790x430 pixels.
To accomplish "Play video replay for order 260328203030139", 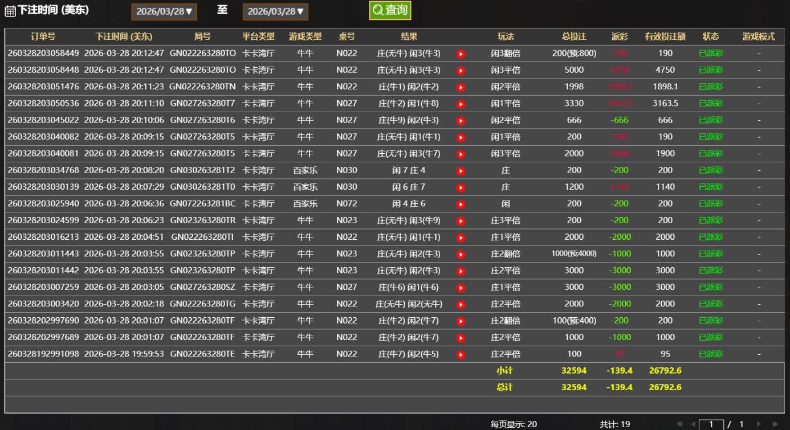I will tap(461, 187).
